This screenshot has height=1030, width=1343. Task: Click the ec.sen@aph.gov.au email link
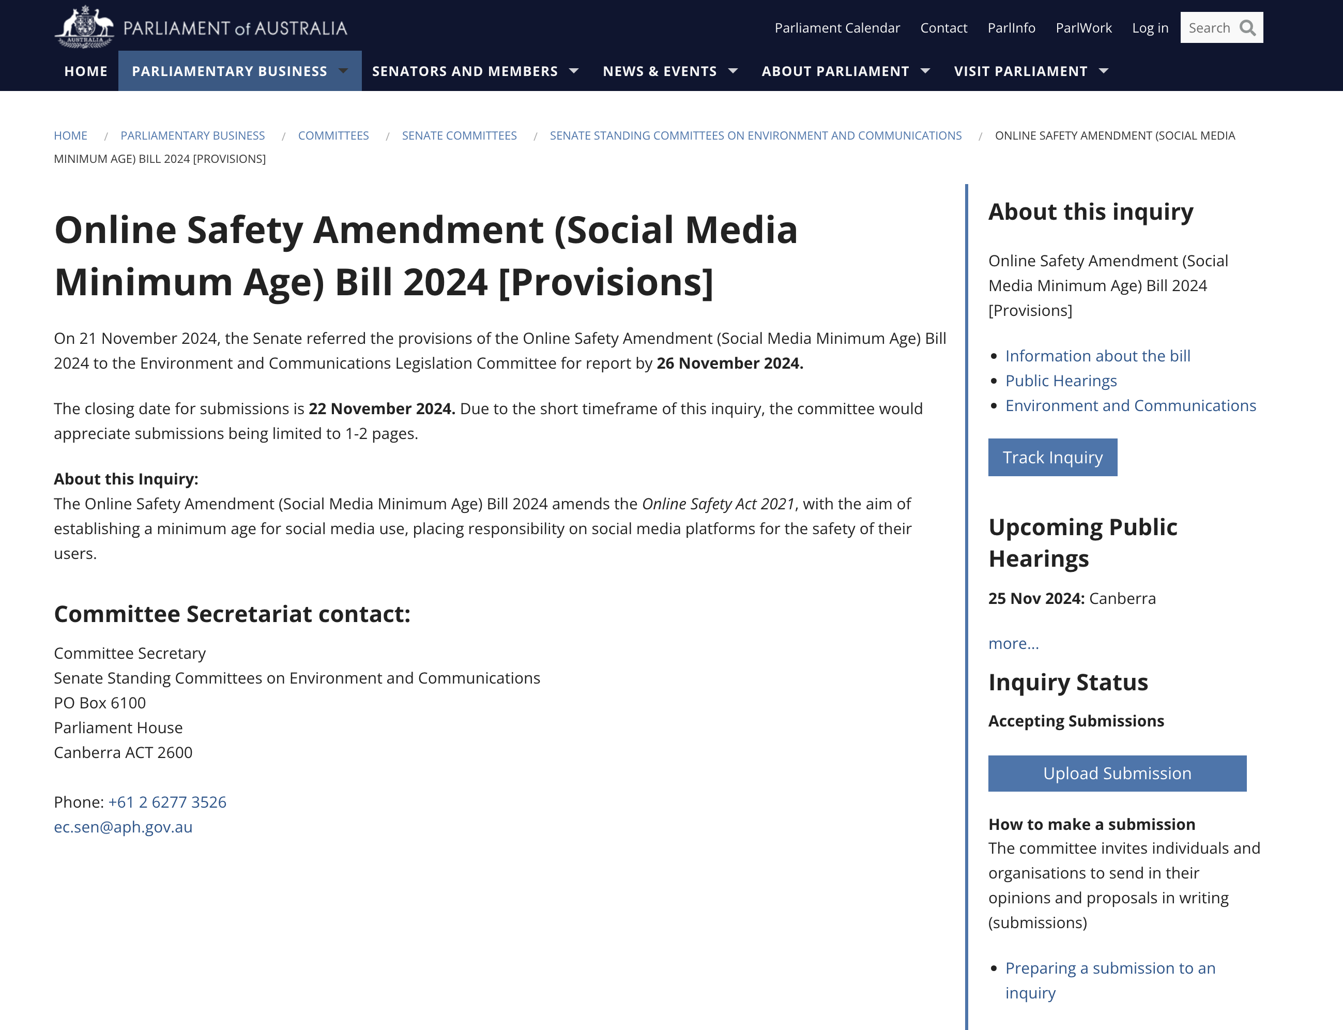(123, 826)
